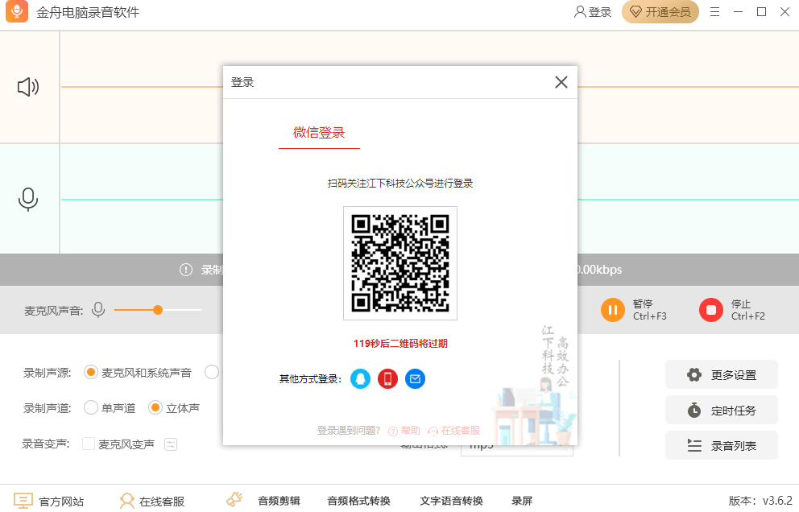The height and width of the screenshot is (512, 799).
Task: Click the app logo icon in title bar
Action: coord(17,12)
